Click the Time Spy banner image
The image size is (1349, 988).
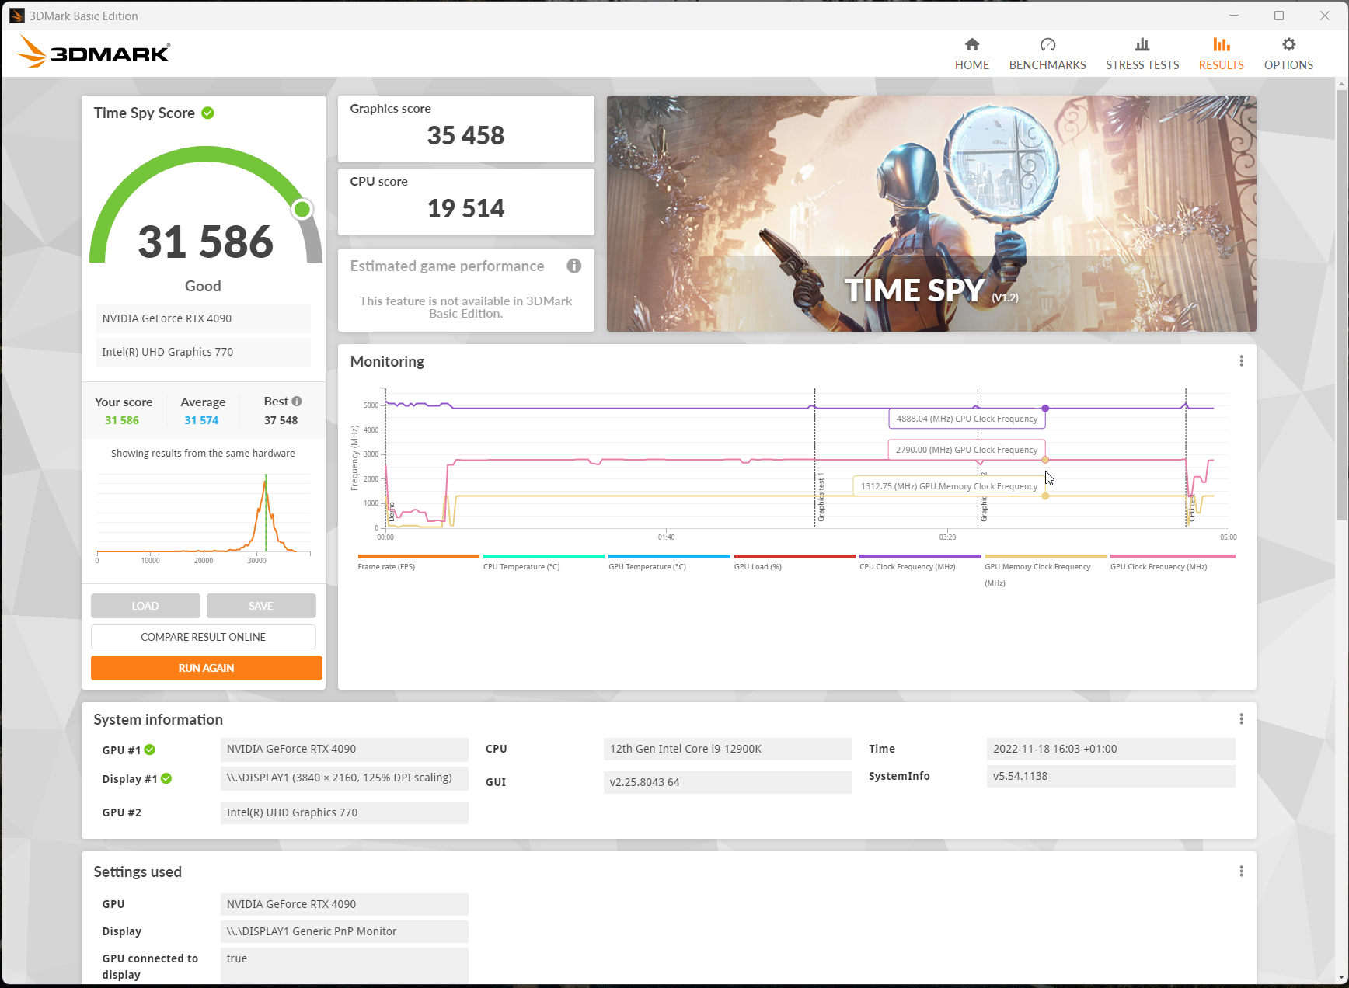click(931, 214)
